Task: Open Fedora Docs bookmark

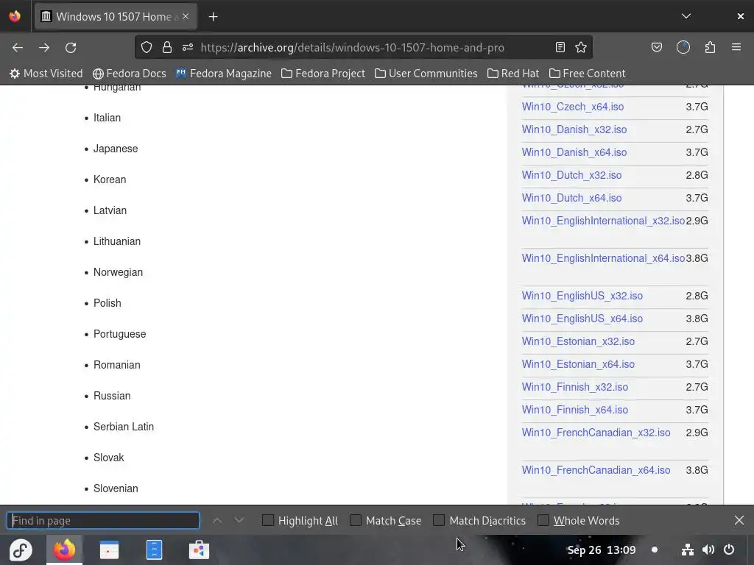Action: (130, 74)
